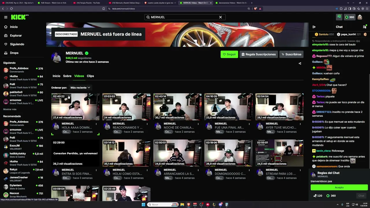
Task: Open the Kick hamburger menu
Action: (x=5, y=17)
